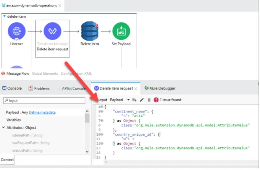The image size is (260, 170).
Task: Click the delete-item flow name
Action: (x=17, y=16)
